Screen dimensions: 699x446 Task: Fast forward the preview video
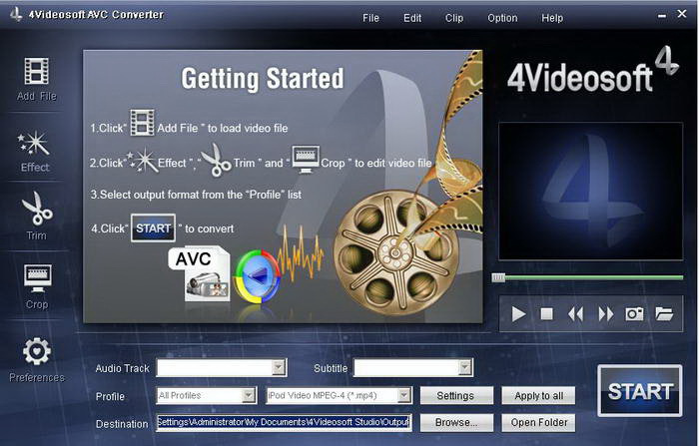(605, 314)
